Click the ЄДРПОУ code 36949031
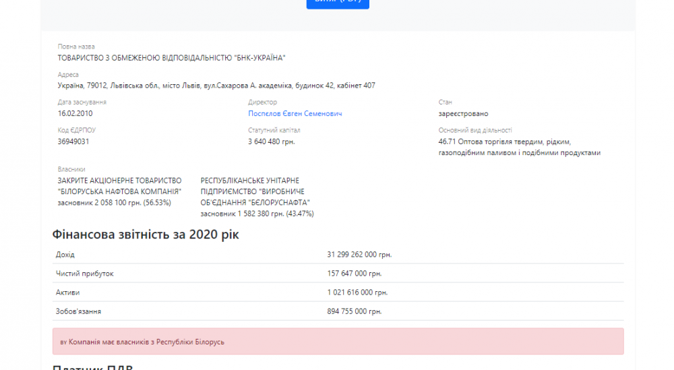Image resolution: width=674 pixels, height=370 pixels. 73,142
